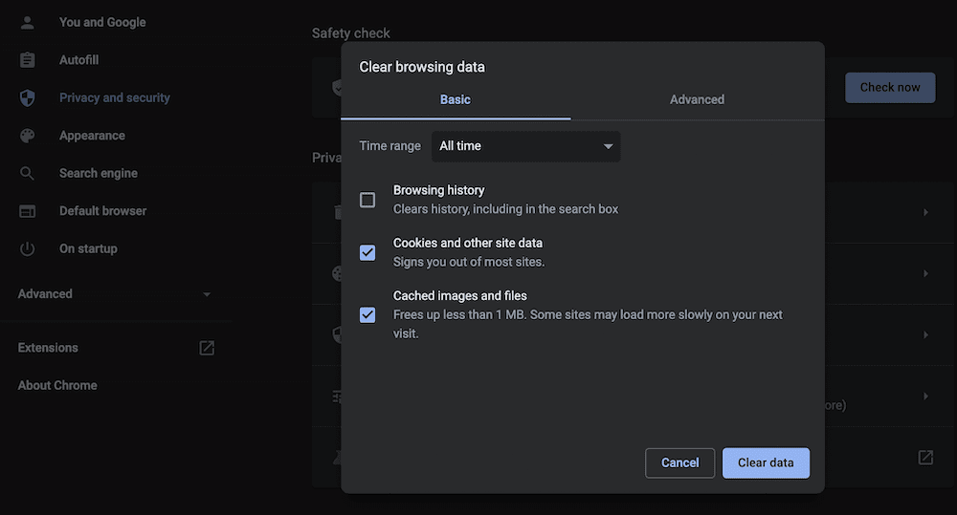Open the Extensions link in the sidebar
The height and width of the screenshot is (515, 957).
click(48, 348)
